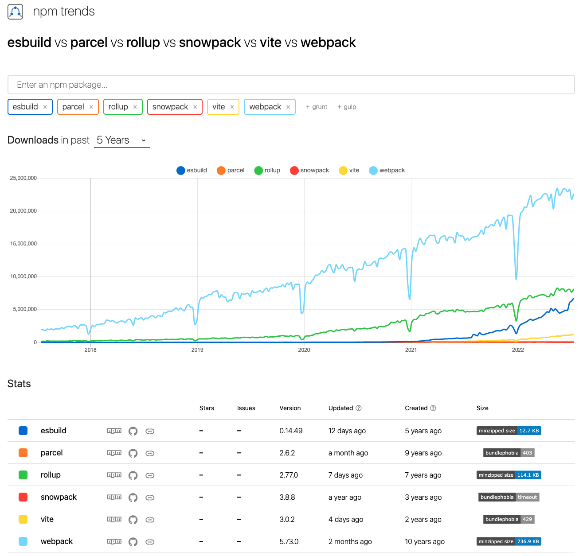583x556 pixels.
Task: Click snowpack red color swatch in Stats
Action: click(x=23, y=497)
